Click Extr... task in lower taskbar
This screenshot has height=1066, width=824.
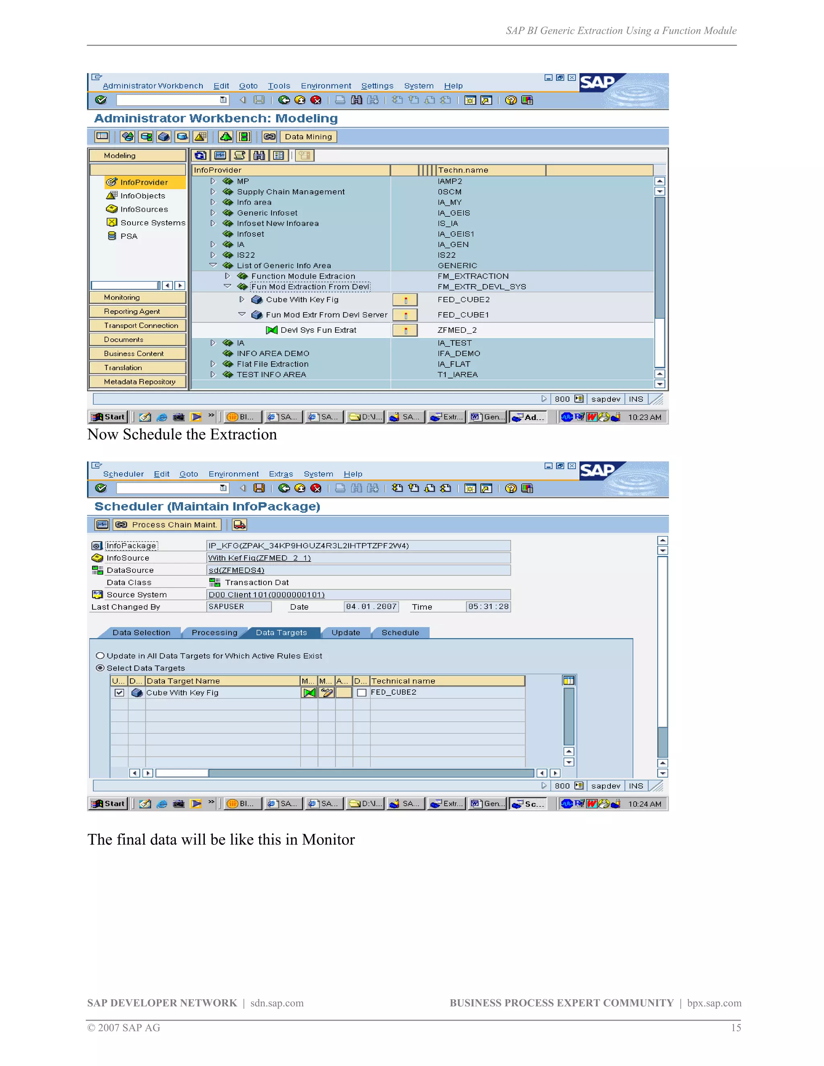[x=446, y=804]
